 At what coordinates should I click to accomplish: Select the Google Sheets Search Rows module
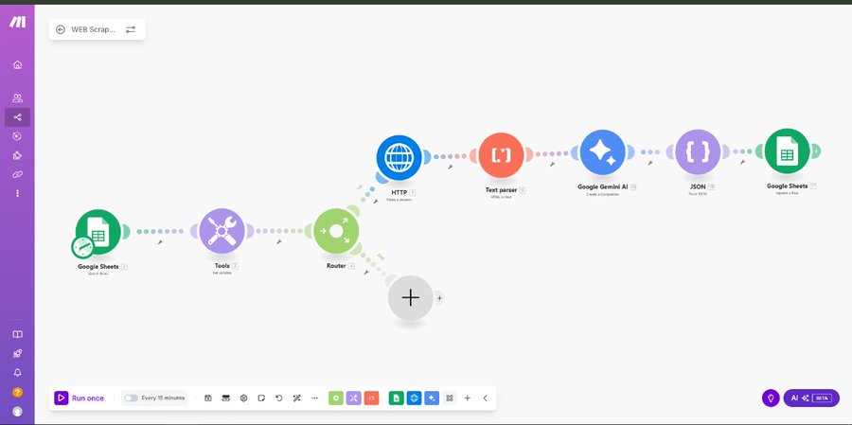click(98, 232)
